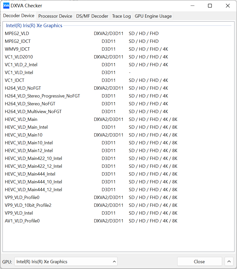The height and width of the screenshot is (269, 237).
Task: Click the Intel(R) Iris(R) Xe Graphics group header
Action: [34, 25]
